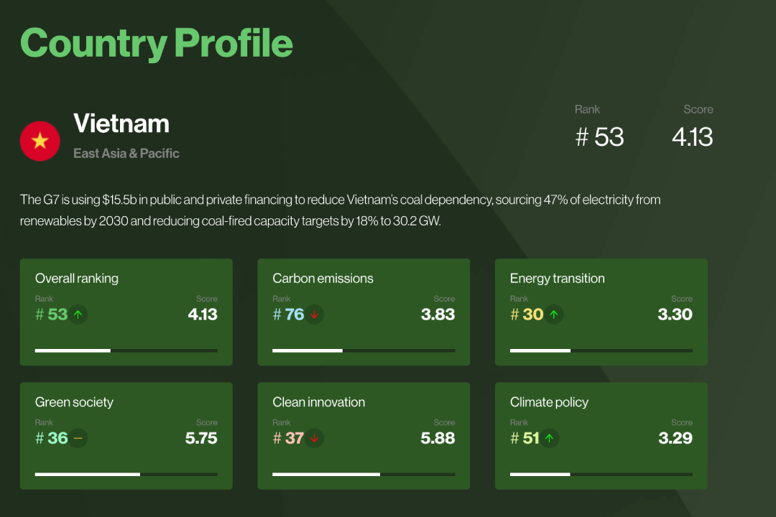Click the up arrow beside rank 53

pos(78,315)
